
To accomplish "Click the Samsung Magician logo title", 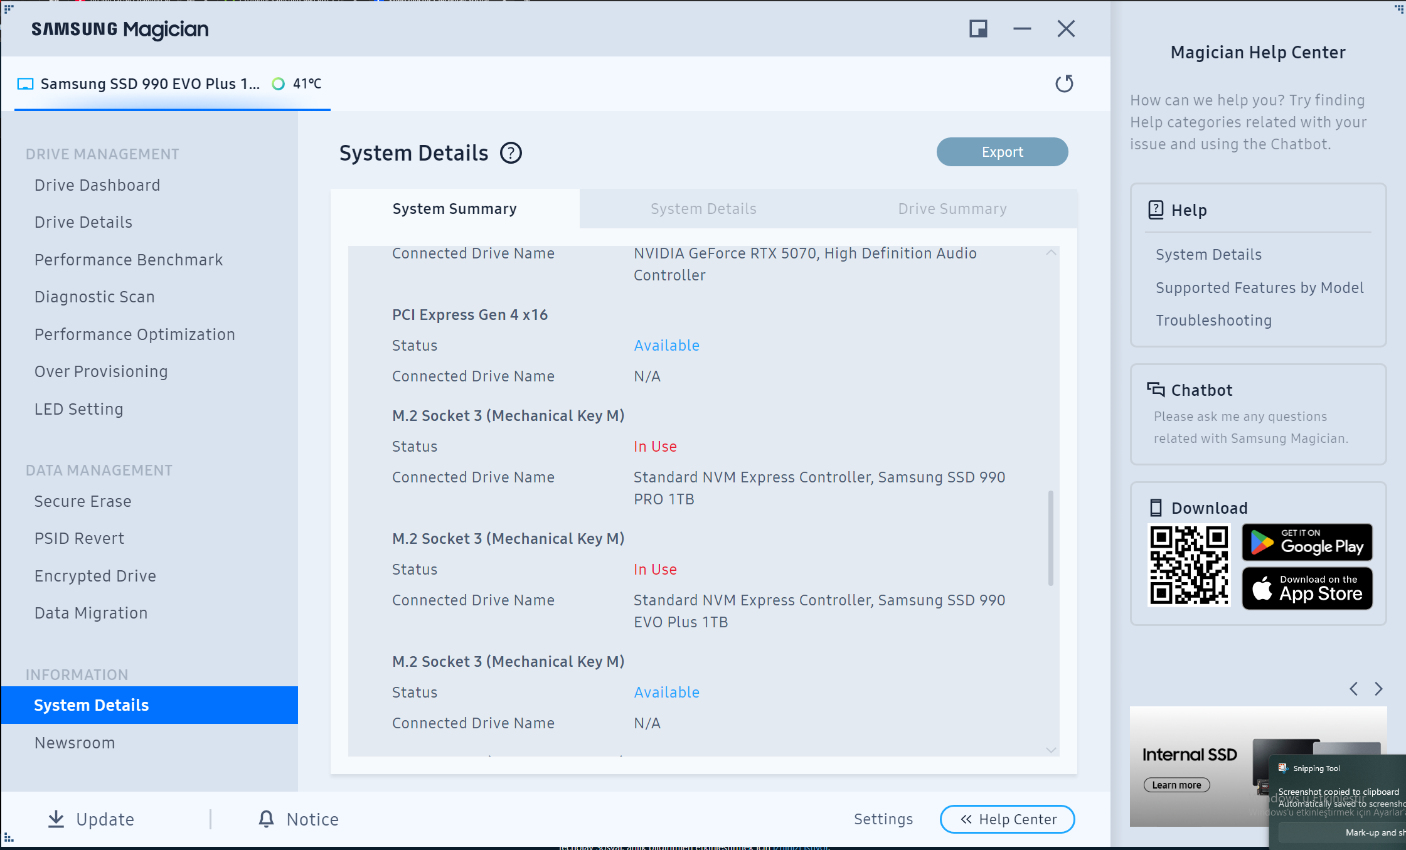I will (x=120, y=29).
